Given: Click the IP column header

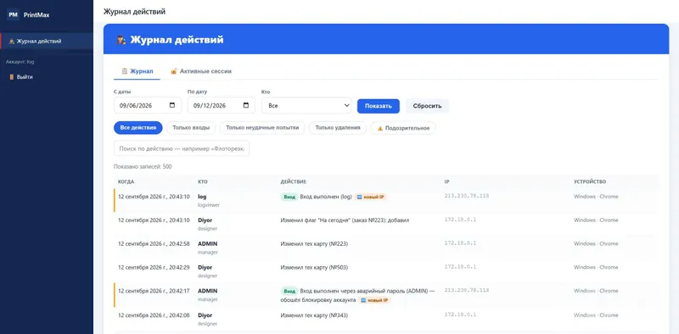Looking at the screenshot, I should pos(446,181).
